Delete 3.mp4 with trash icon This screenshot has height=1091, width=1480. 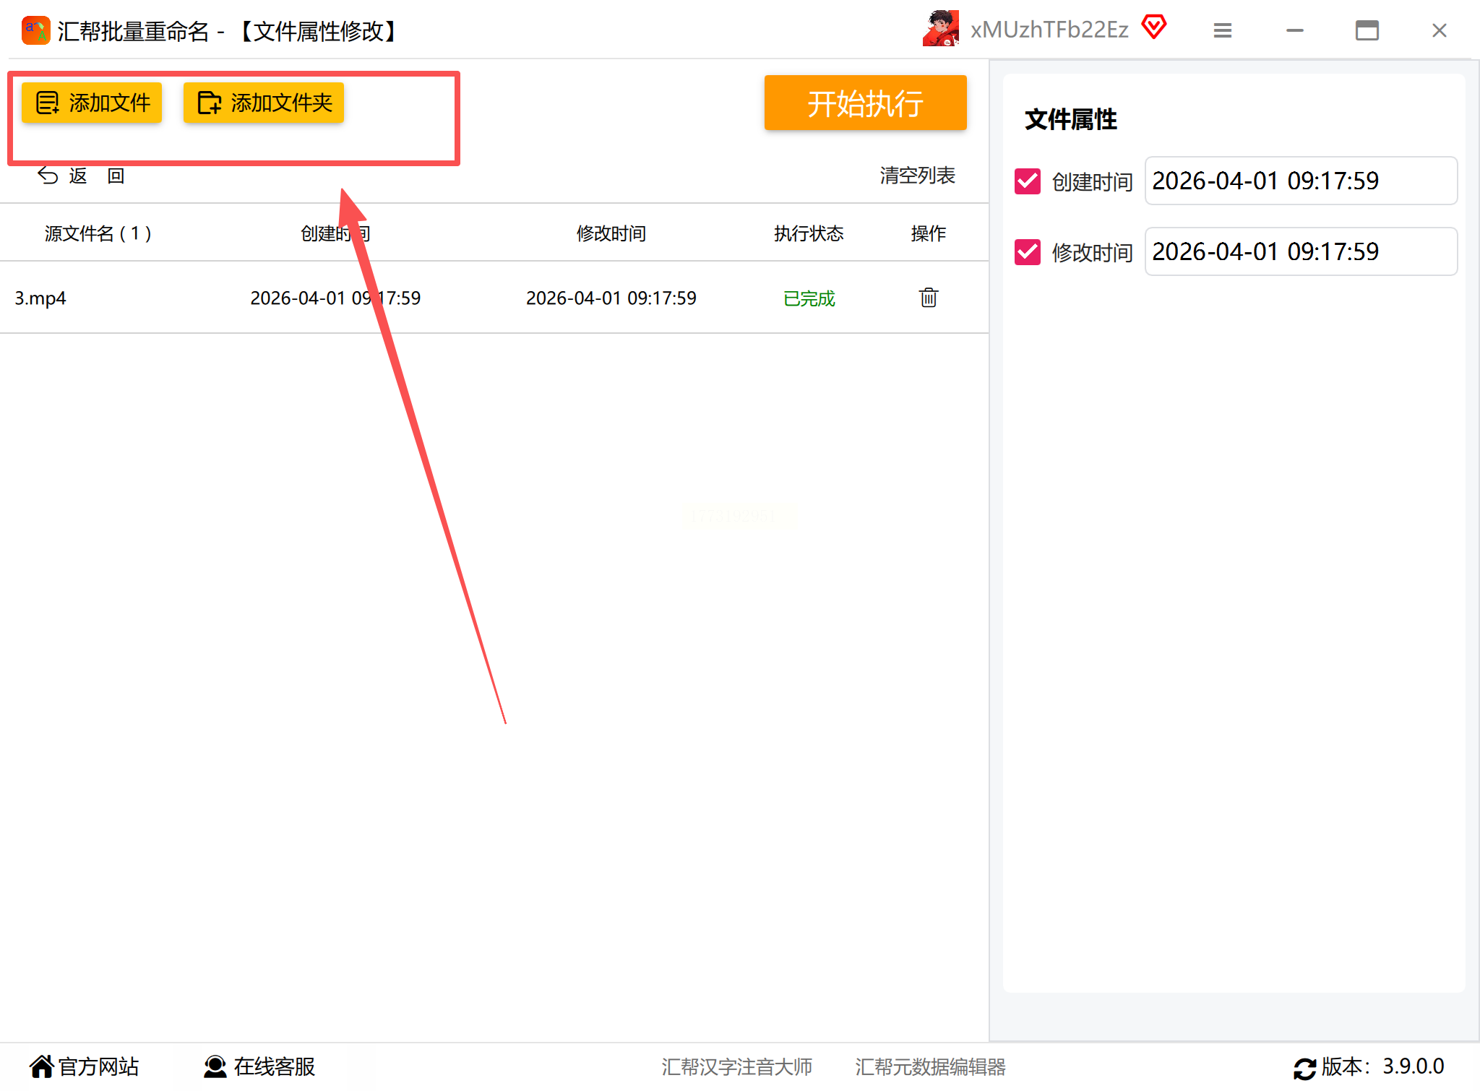[928, 298]
